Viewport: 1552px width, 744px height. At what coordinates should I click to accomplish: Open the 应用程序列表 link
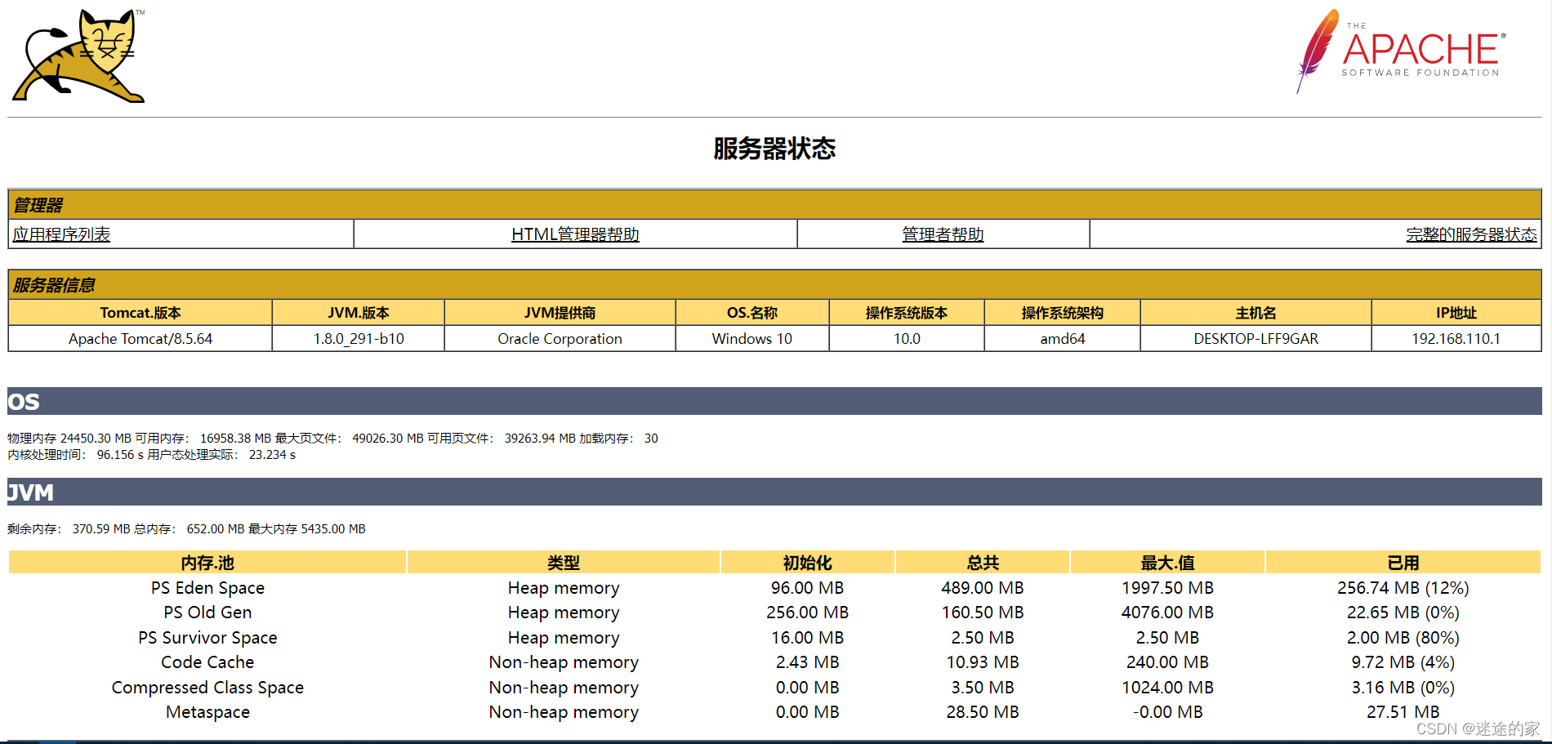61,234
